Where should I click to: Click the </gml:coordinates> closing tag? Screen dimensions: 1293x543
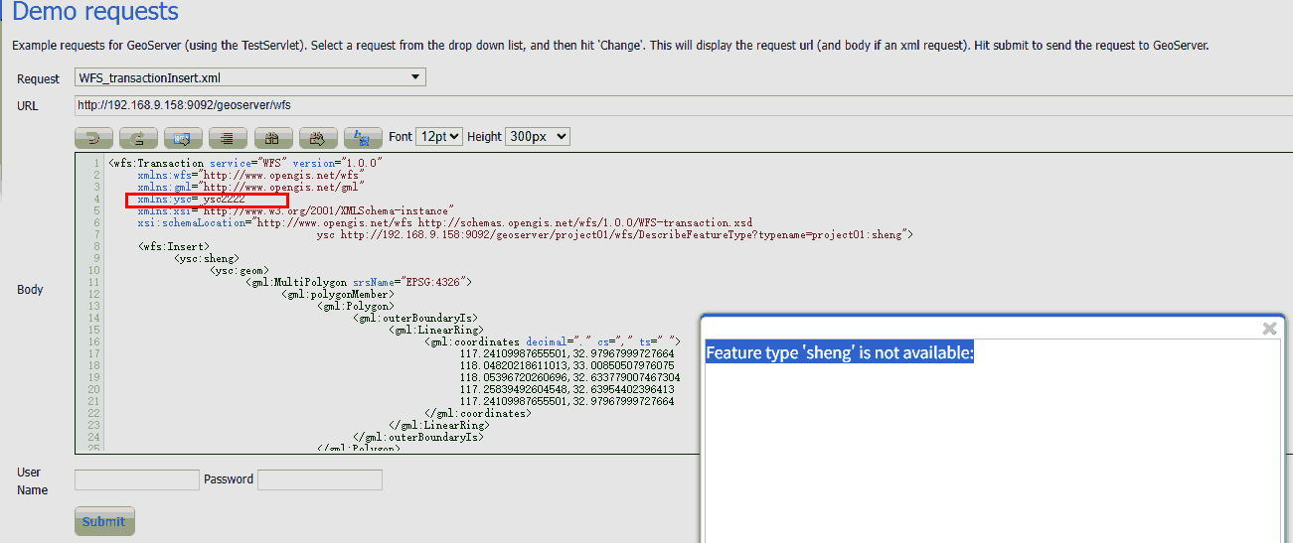coord(478,414)
